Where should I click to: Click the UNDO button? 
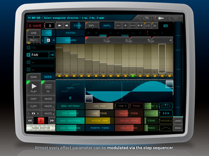coord(178,121)
